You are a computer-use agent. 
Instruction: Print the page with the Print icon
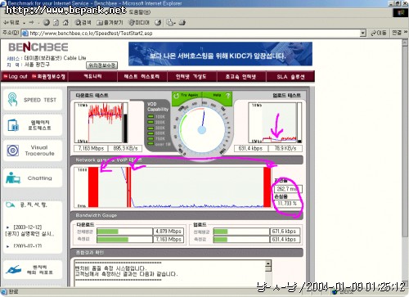tap(182, 23)
